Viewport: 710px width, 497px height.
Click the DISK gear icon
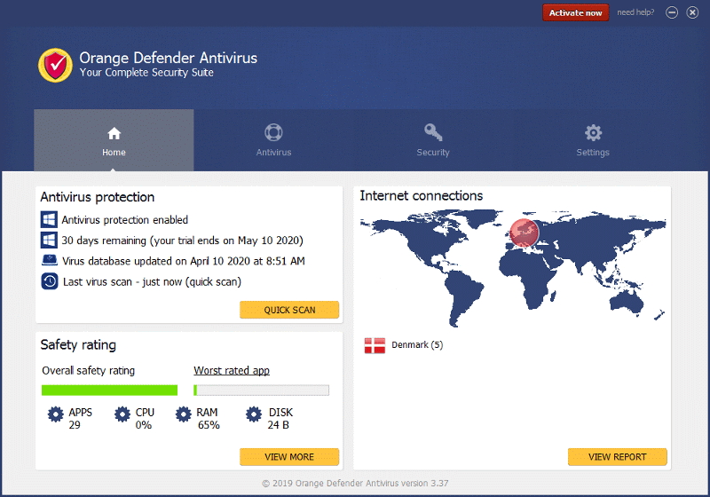(254, 414)
